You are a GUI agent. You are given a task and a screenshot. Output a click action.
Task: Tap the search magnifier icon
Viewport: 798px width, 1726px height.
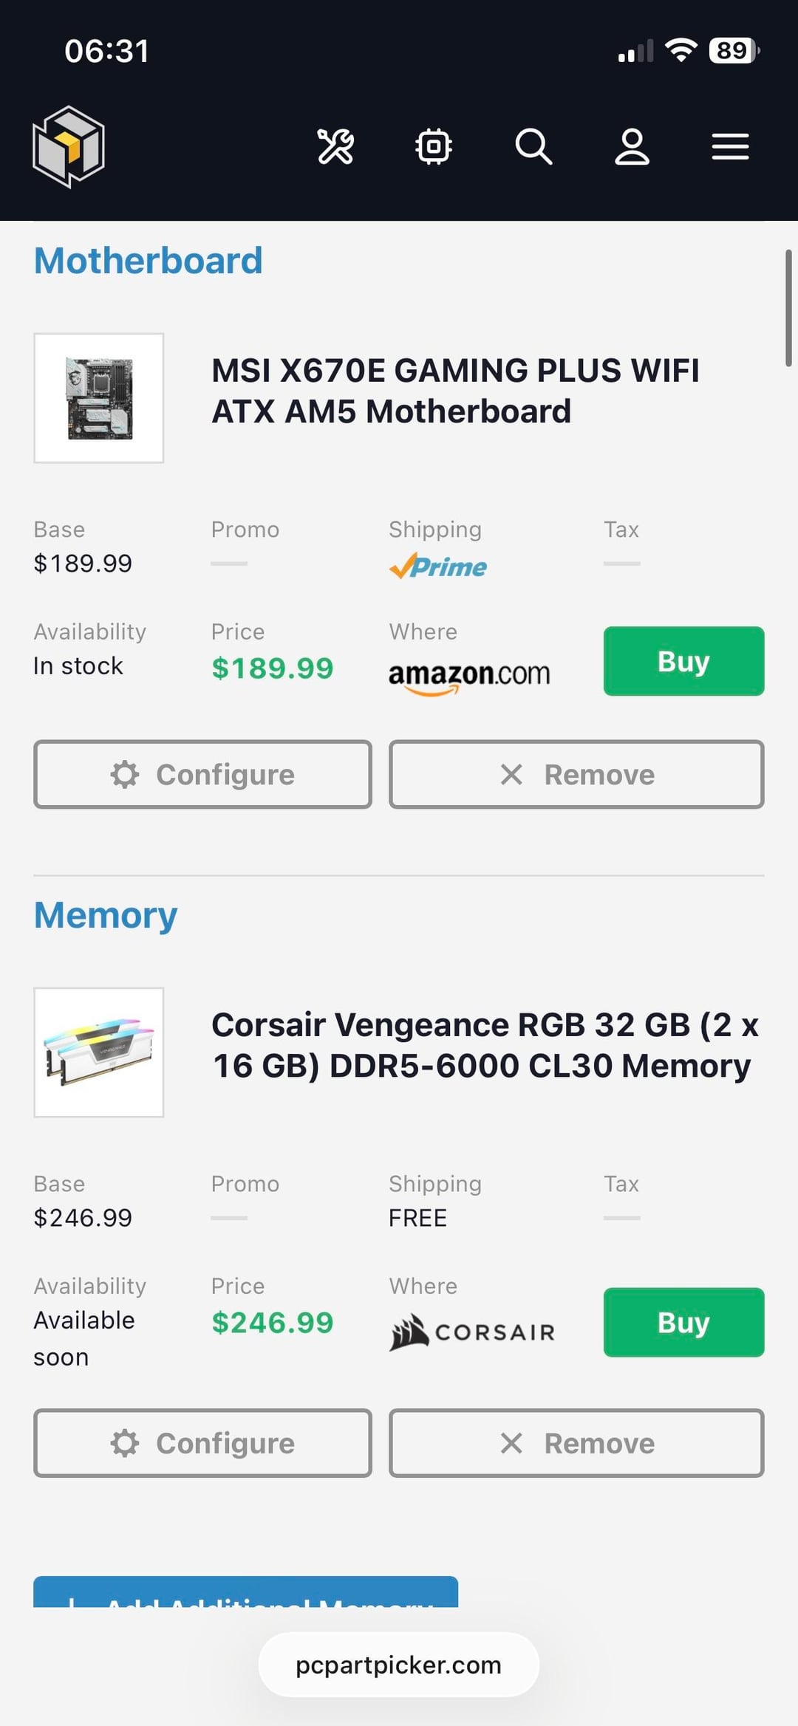click(533, 146)
